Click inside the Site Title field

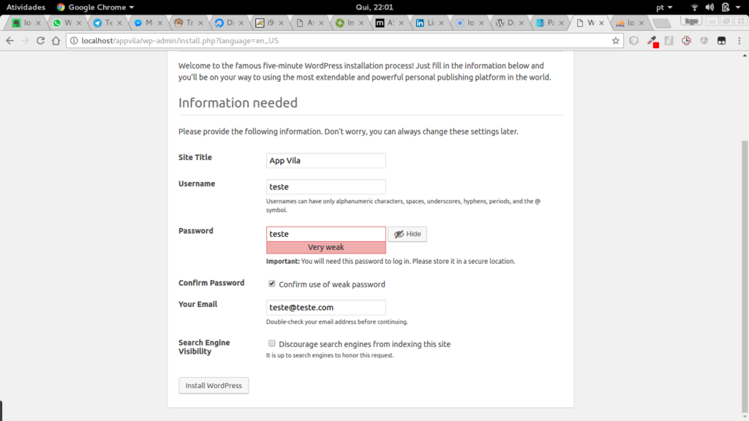pos(325,160)
